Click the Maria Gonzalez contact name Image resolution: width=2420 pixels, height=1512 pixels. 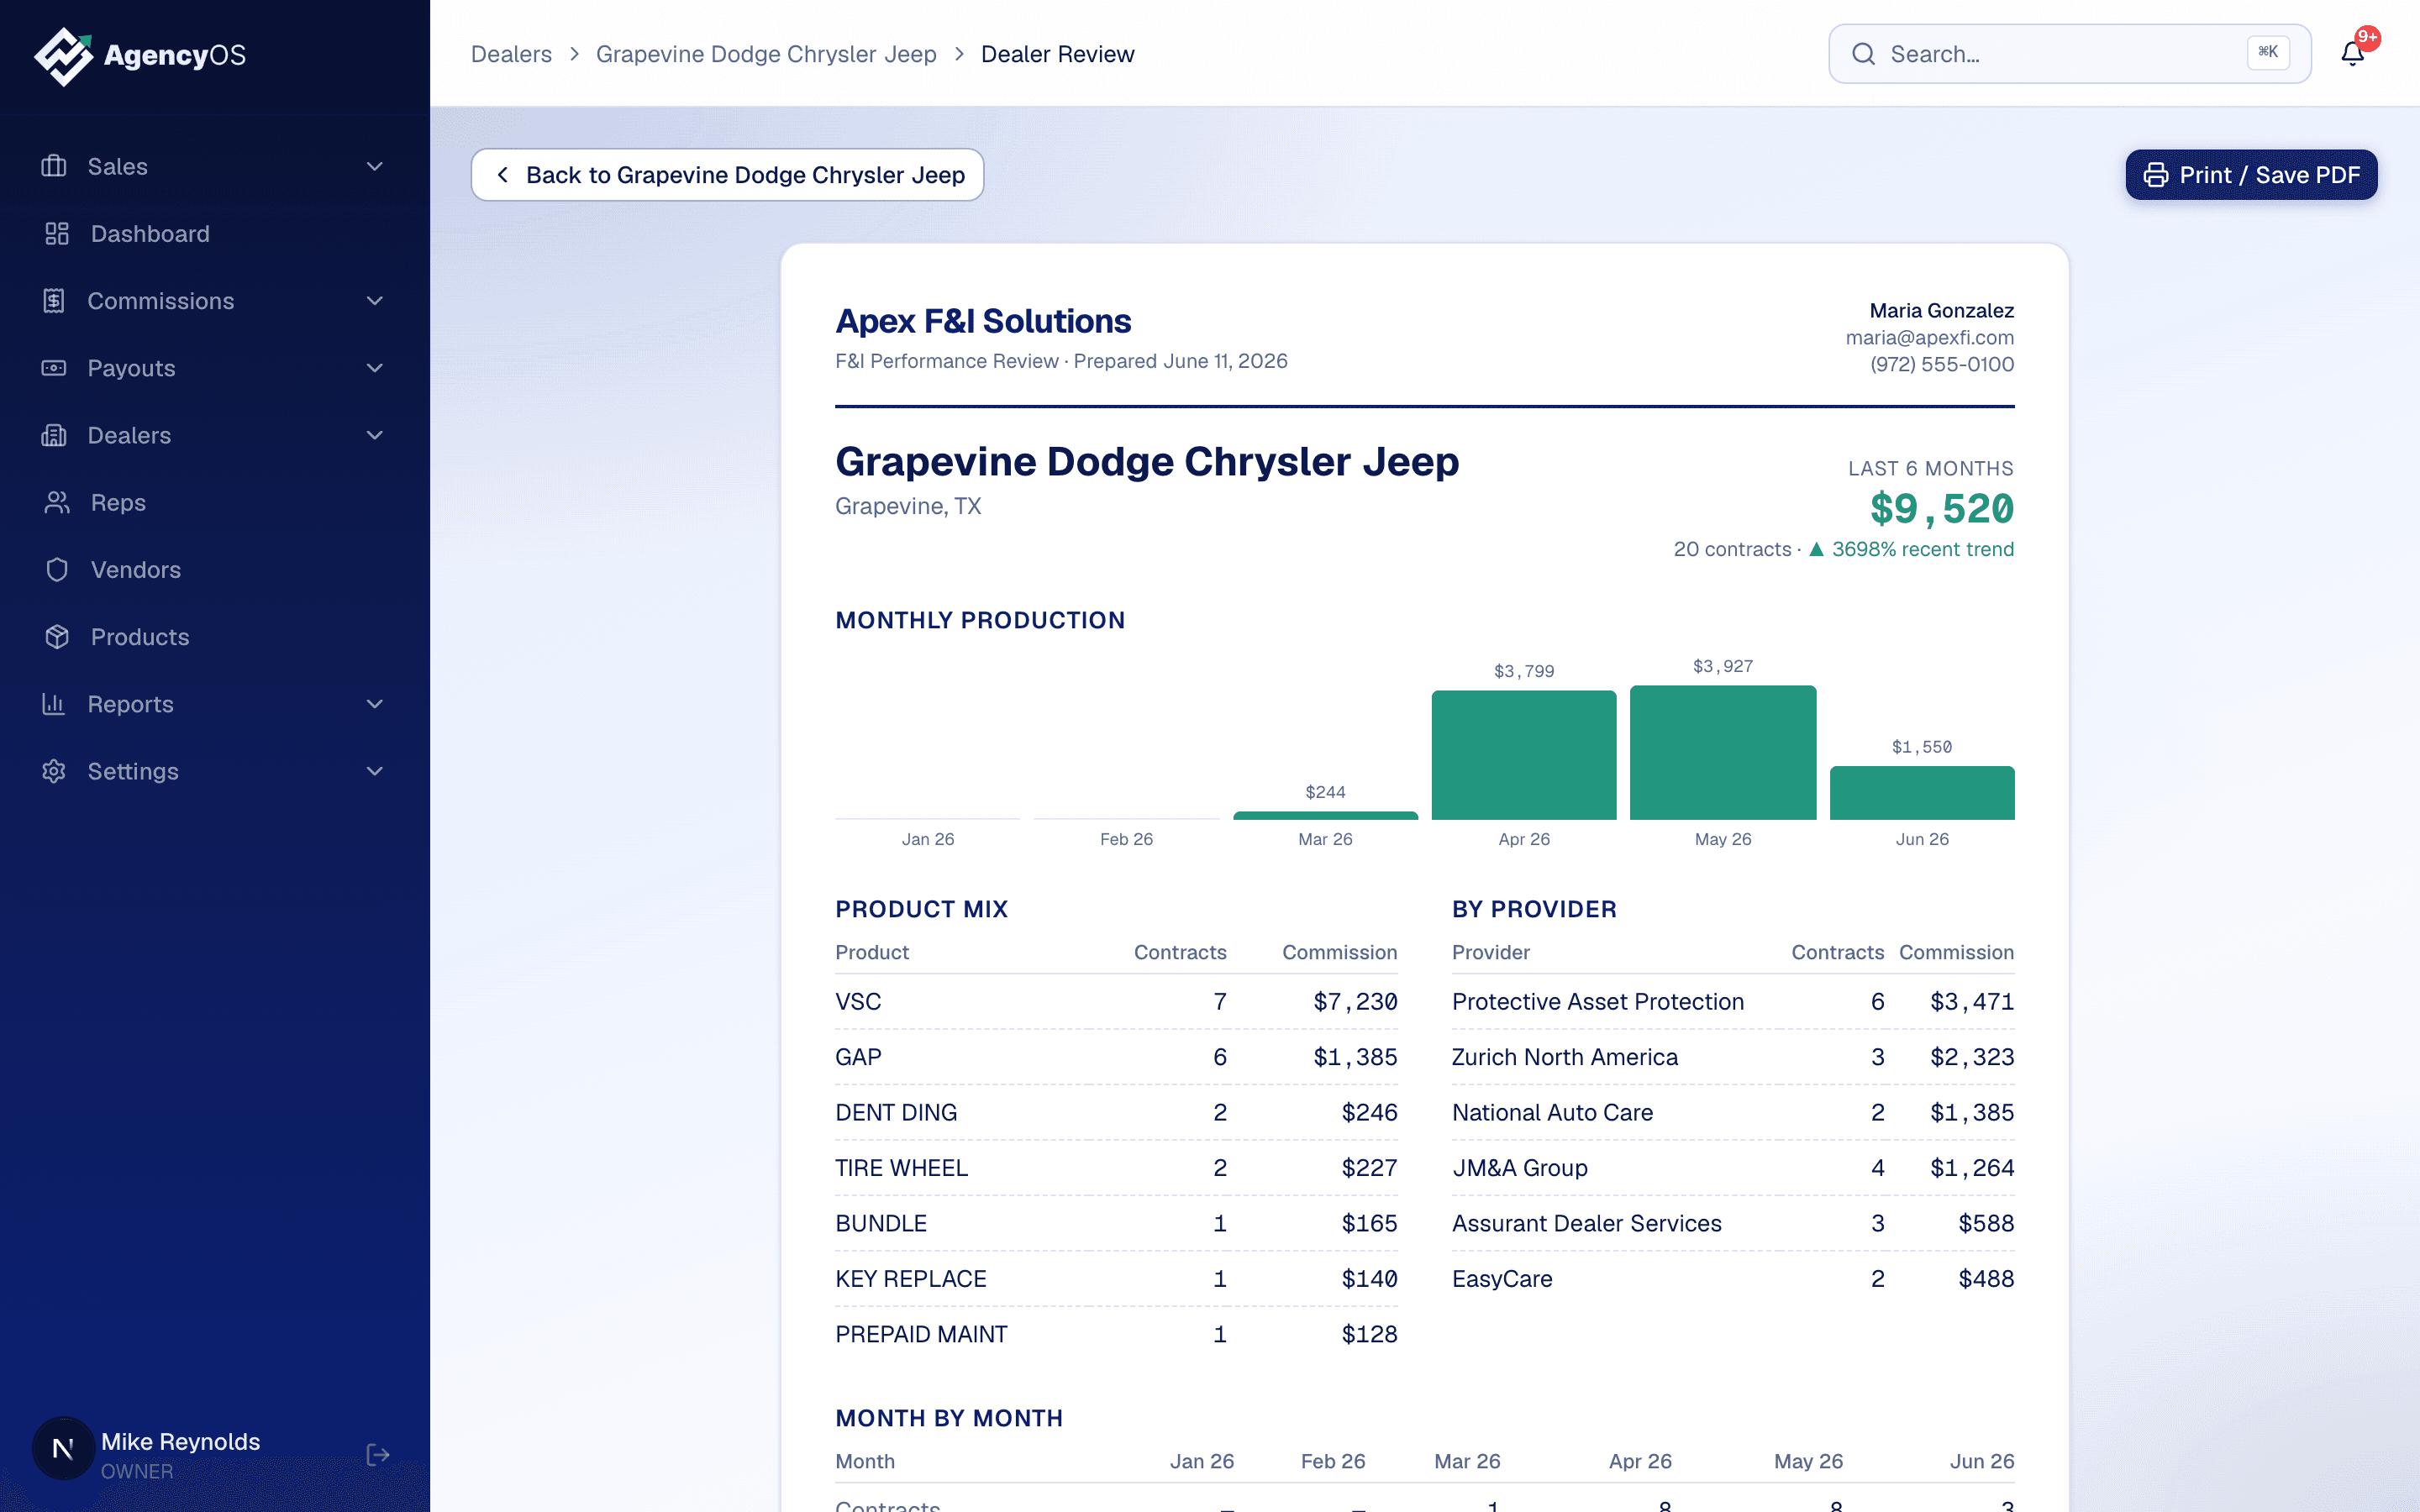tap(1941, 310)
